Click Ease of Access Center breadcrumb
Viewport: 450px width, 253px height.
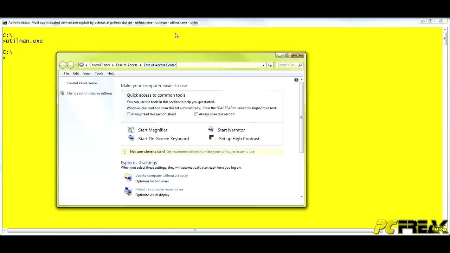pos(160,65)
